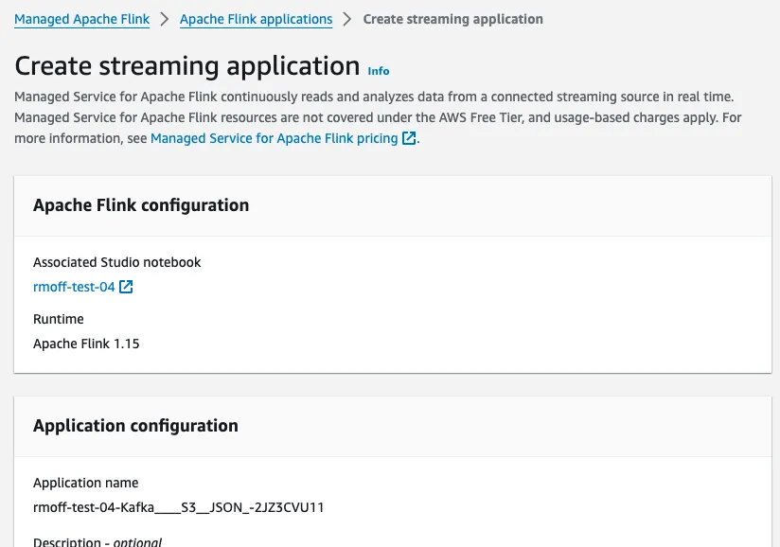This screenshot has width=780, height=547.
Task: Click the chevron before Create streaming application
Action: [x=347, y=19]
